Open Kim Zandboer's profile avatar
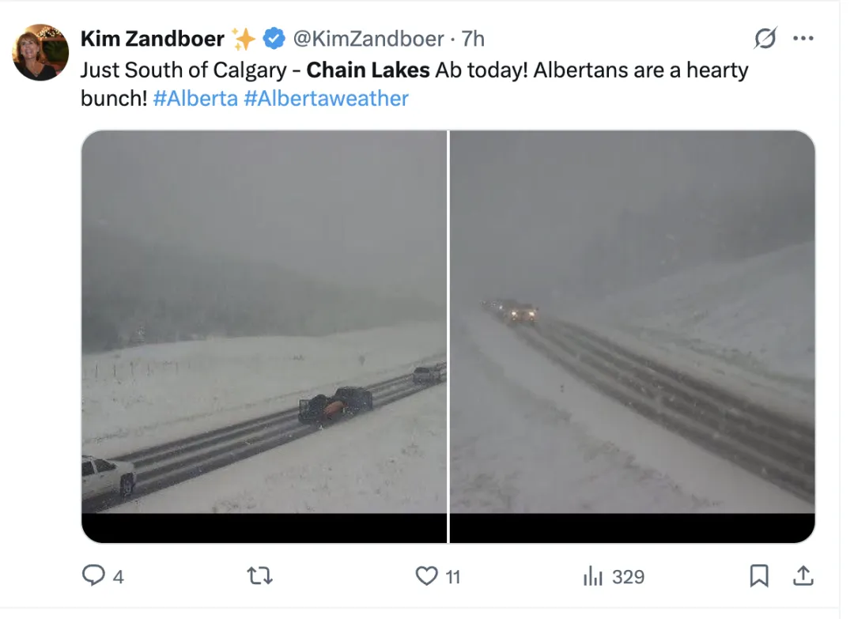The image size is (854, 619). tap(40, 52)
